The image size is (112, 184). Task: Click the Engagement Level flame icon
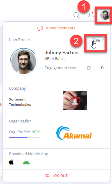click(x=89, y=68)
